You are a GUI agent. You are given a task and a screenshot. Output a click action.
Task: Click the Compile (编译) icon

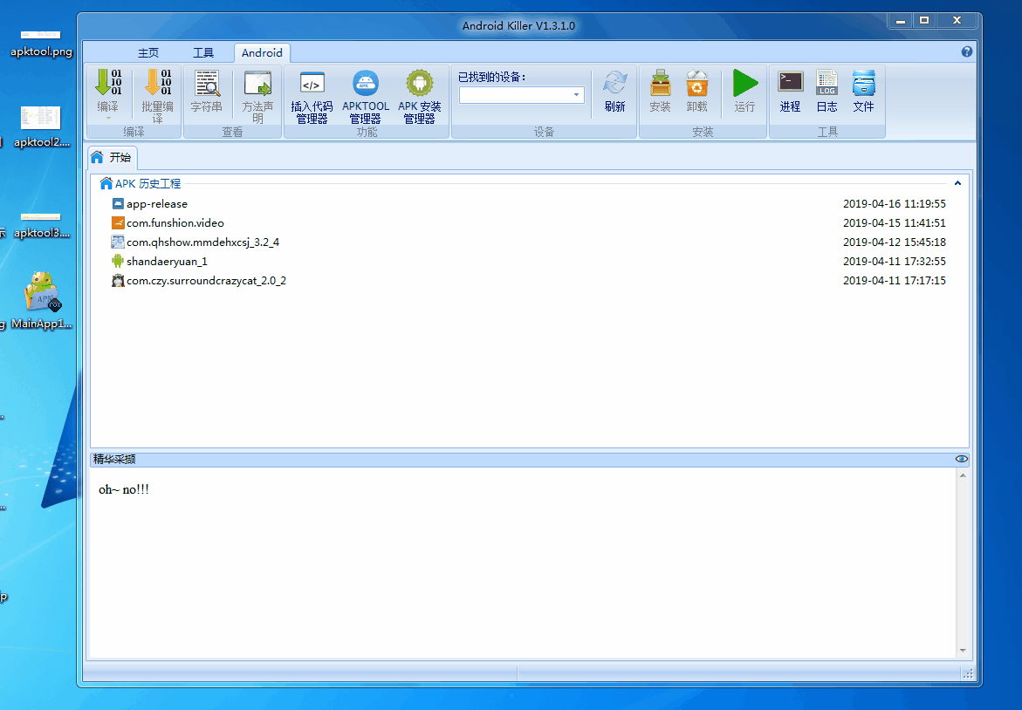click(x=107, y=85)
